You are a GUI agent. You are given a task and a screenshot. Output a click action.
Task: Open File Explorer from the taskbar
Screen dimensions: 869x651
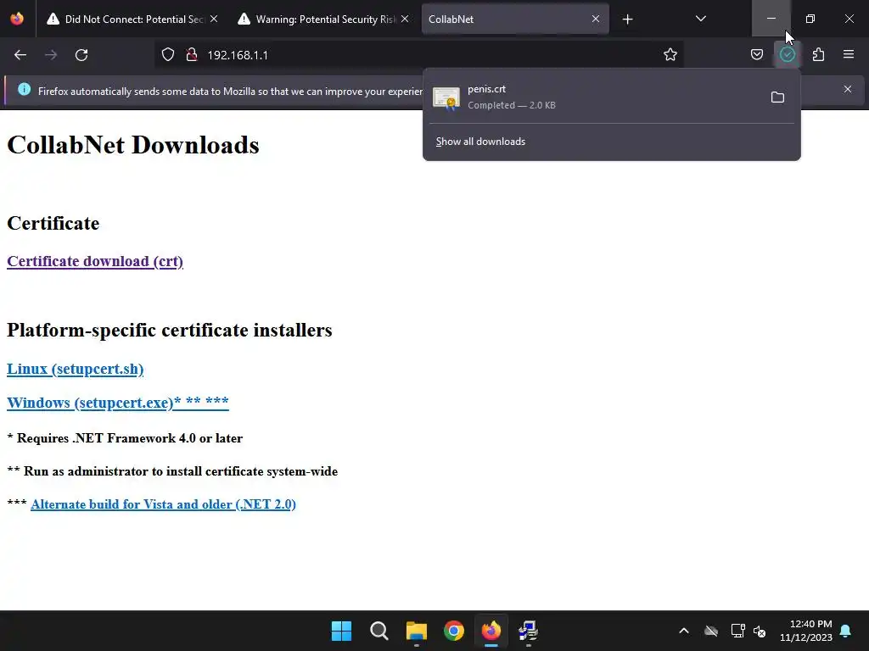click(416, 631)
